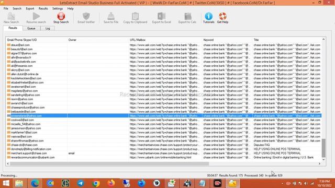Click the horizontal scrollbar thumb

[109, 163]
